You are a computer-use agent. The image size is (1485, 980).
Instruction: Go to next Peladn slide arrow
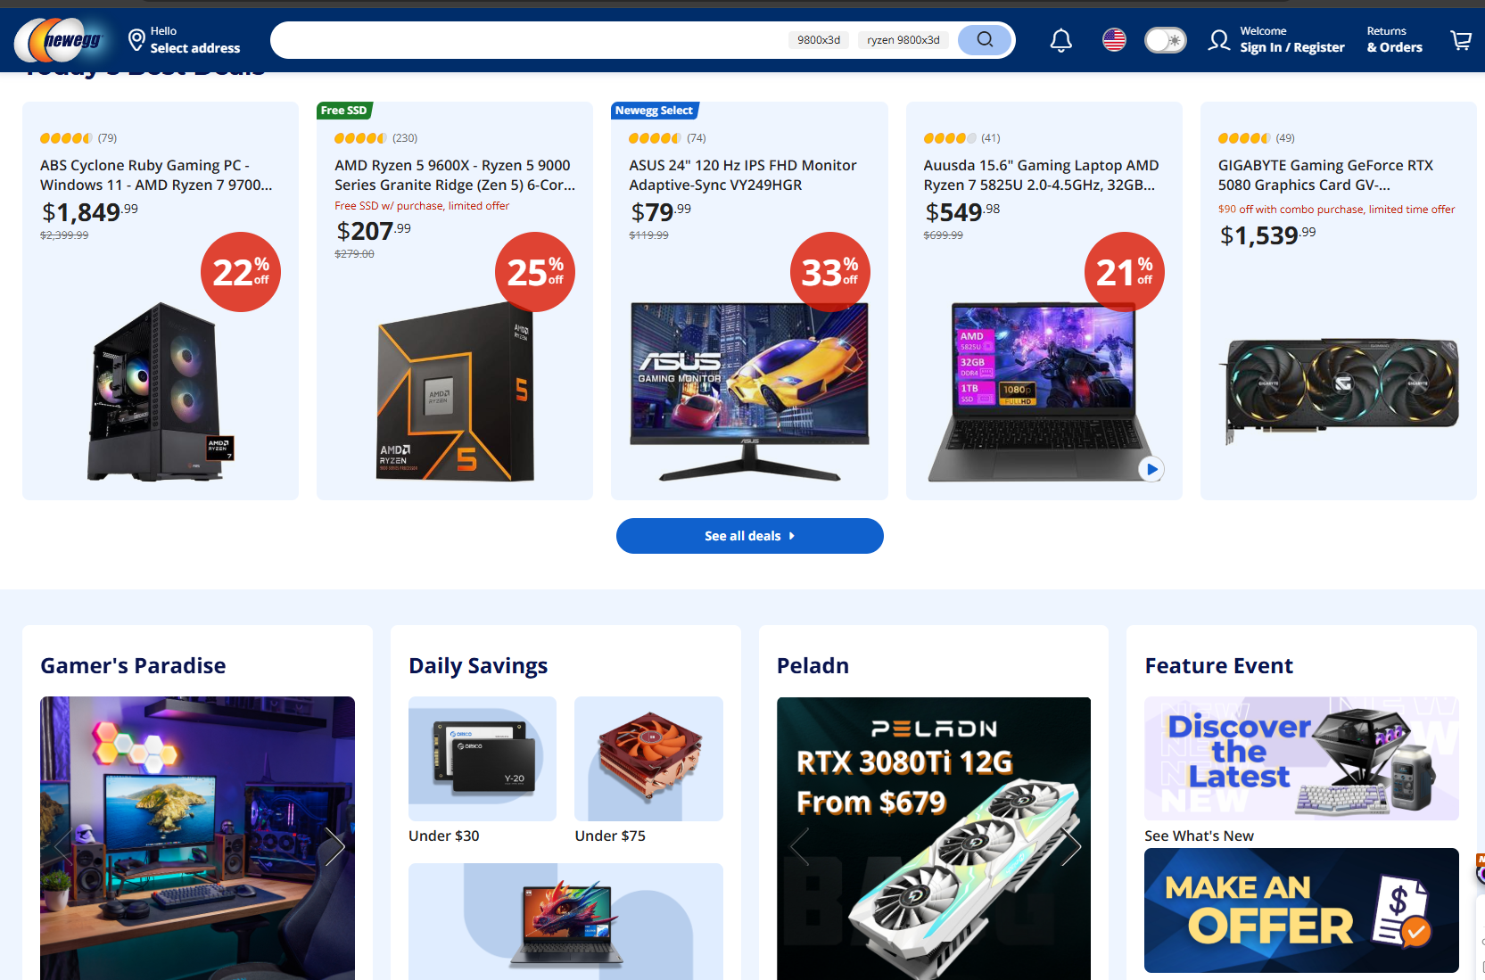(1070, 846)
